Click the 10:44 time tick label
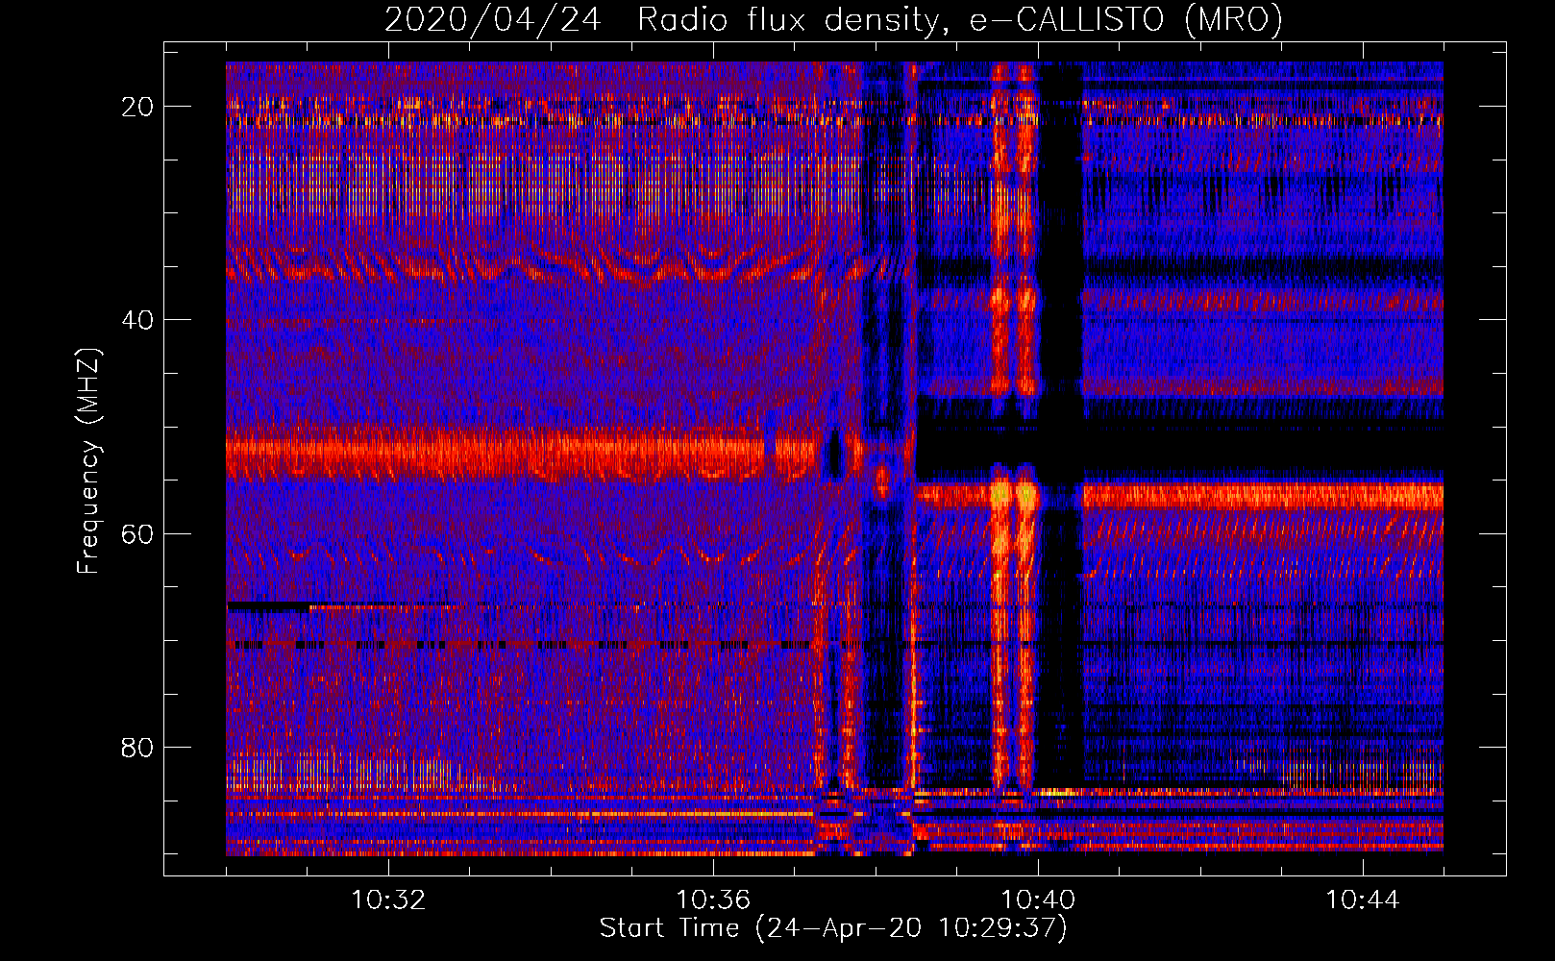1555x961 pixels. pos(1363,900)
